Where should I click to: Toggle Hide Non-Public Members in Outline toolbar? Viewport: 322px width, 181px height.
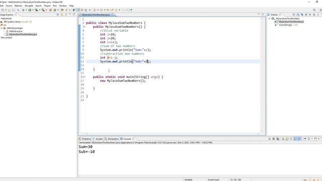310,15
